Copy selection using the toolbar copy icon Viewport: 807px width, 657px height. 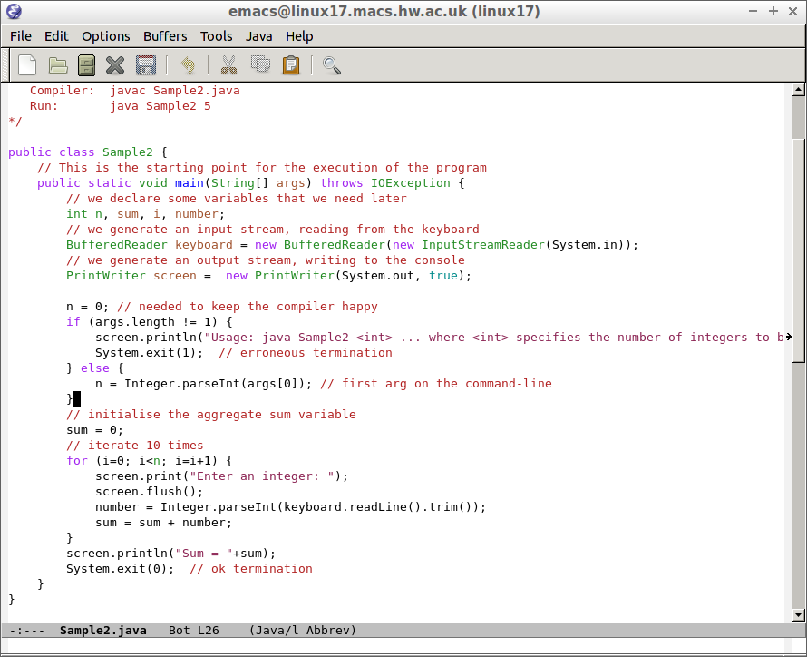(260, 65)
